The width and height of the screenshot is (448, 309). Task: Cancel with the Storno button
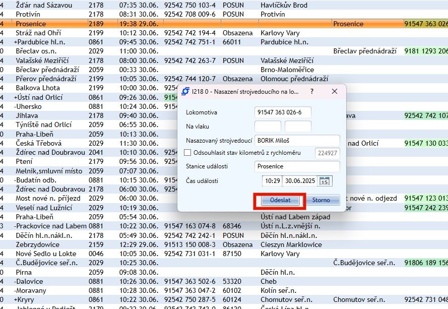point(321,200)
